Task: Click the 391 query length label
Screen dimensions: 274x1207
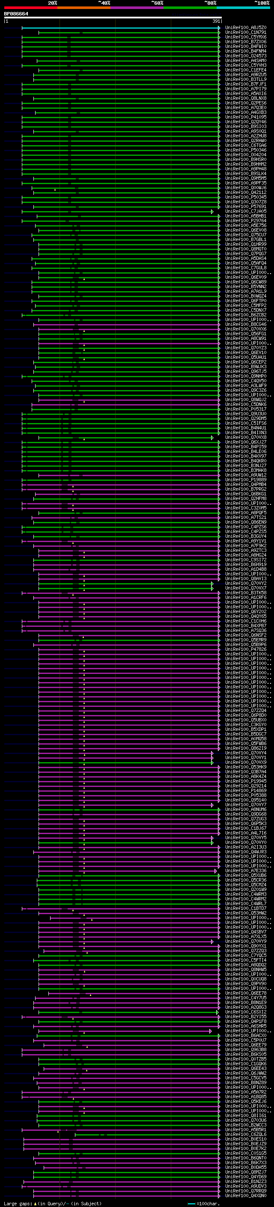Action: 216,21
